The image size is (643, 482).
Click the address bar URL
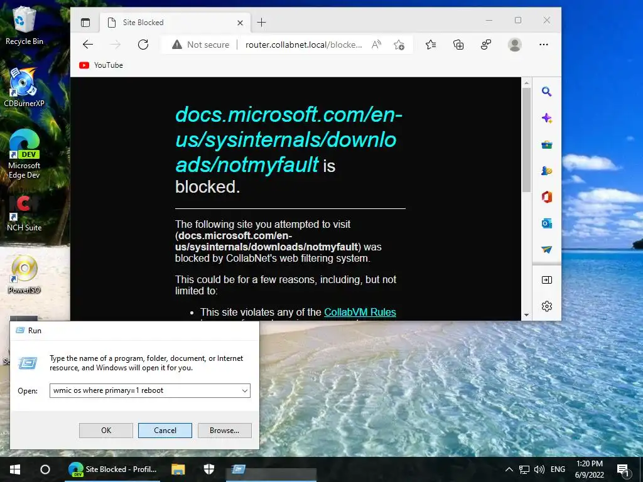[303, 45]
